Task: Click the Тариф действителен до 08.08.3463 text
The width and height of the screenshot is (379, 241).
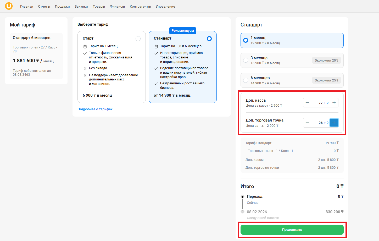Action: [x=32, y=73]
